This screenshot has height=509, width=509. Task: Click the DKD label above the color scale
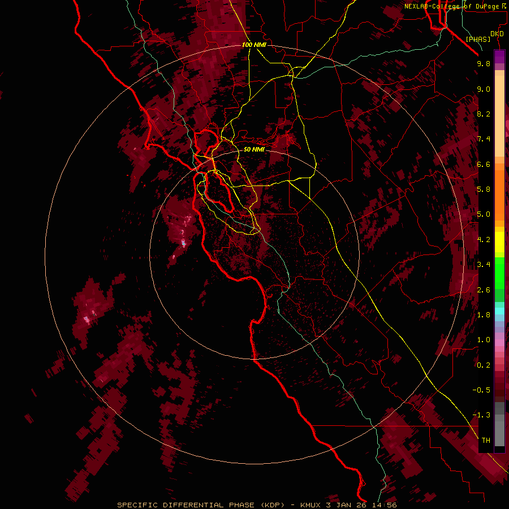(x=497, y=34)
